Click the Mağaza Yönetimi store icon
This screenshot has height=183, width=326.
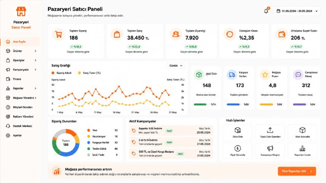coord(8,98)
